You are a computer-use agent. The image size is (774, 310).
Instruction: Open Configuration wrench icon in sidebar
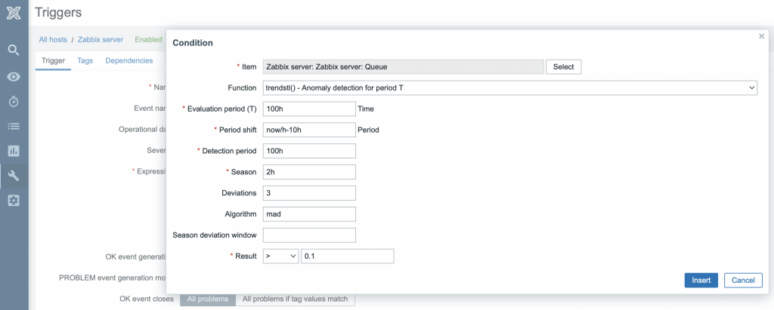pyautogui.click(x=14, y=176)
